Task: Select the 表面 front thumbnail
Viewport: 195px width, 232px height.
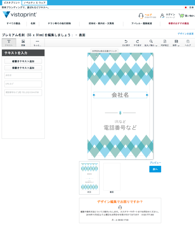Action: click(89, 178)
